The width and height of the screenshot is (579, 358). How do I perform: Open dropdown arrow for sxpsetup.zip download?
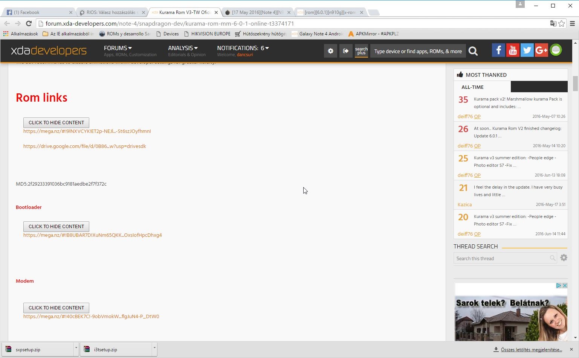click(76, 349)
